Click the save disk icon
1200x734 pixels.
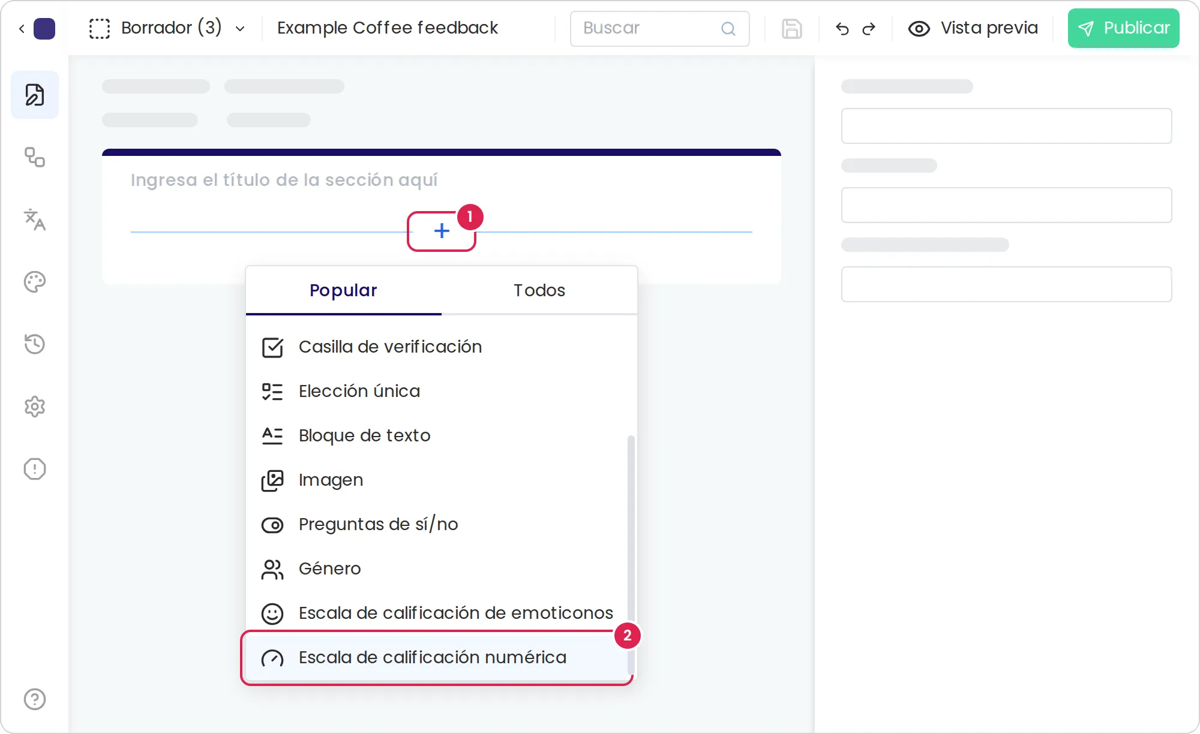pyautogui.click(x=792, y=28)
